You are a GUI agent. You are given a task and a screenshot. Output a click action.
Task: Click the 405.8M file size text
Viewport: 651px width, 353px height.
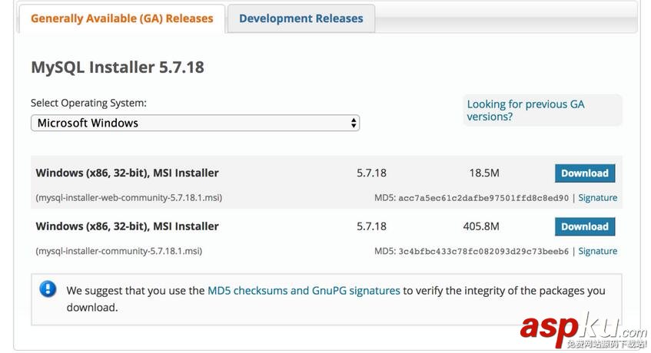(481, 226)
